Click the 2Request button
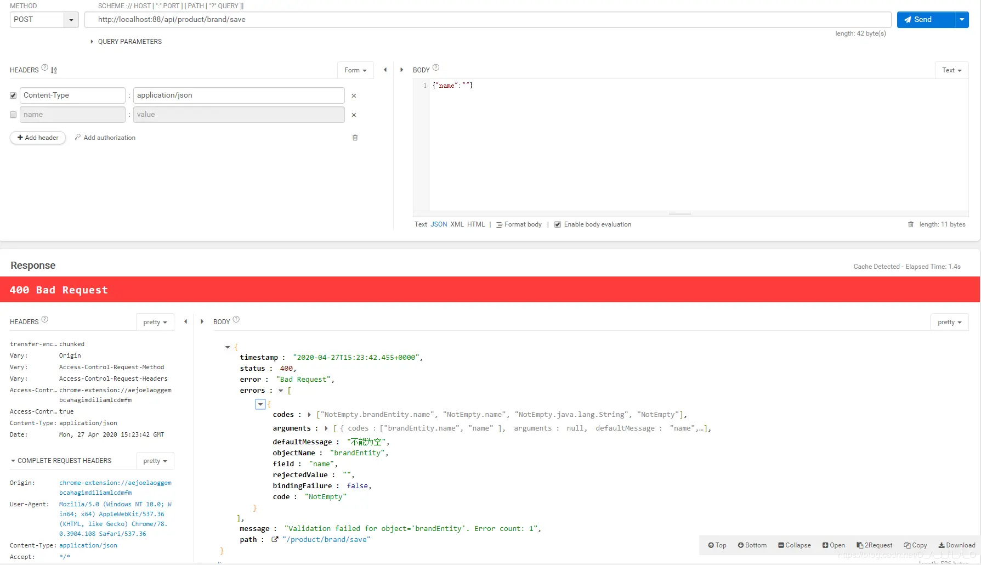 [x=875, y=545]
